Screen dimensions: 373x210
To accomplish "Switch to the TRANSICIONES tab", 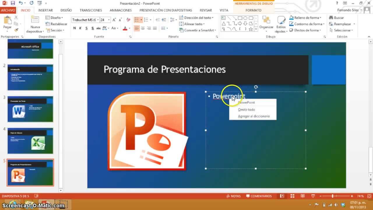I will coord(91,10).
